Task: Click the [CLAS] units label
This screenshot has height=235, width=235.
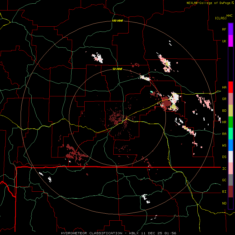Action: 221,18
